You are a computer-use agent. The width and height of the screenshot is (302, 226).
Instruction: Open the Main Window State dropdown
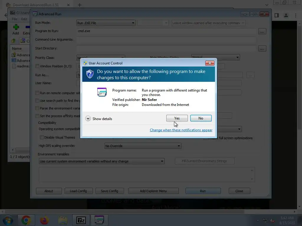(x=216, y=57)
